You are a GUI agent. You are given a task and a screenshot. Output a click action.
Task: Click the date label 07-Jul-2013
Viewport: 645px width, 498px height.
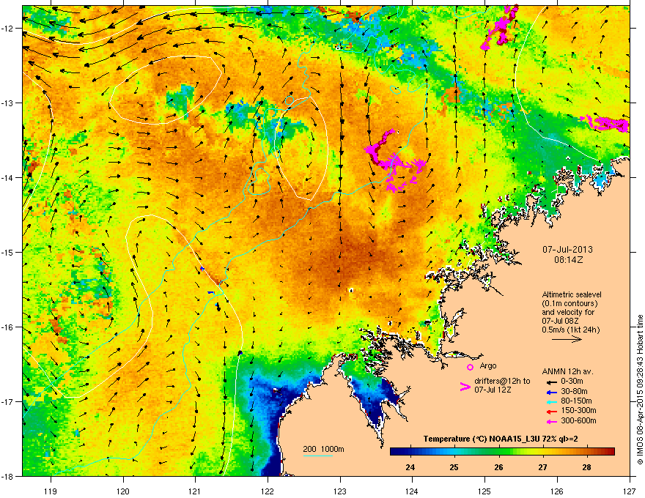pyautogui.click(x=567, y=250)
